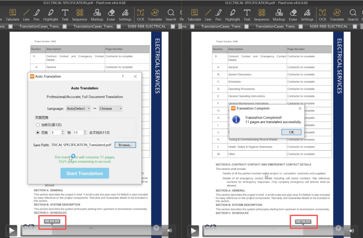Click the Translate icon in right toolbar
363x238 pixels.
pyautogui.click(x=337, y=15)
